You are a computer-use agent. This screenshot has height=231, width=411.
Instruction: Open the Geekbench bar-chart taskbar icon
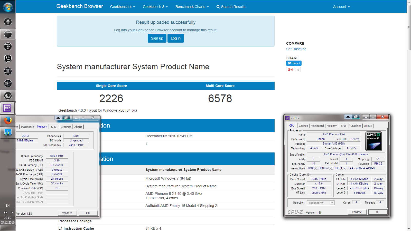[8, 133]
